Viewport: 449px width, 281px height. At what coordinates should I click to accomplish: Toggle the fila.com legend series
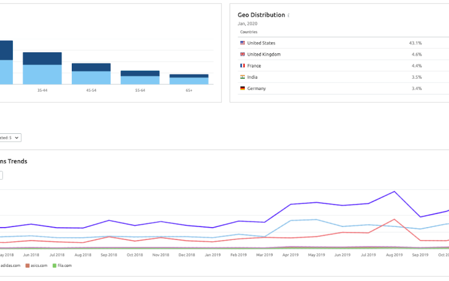point(63,265)
